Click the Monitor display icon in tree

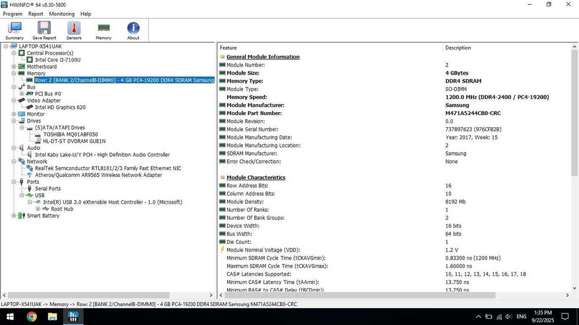pyautogui.click(x=21, y=114)
